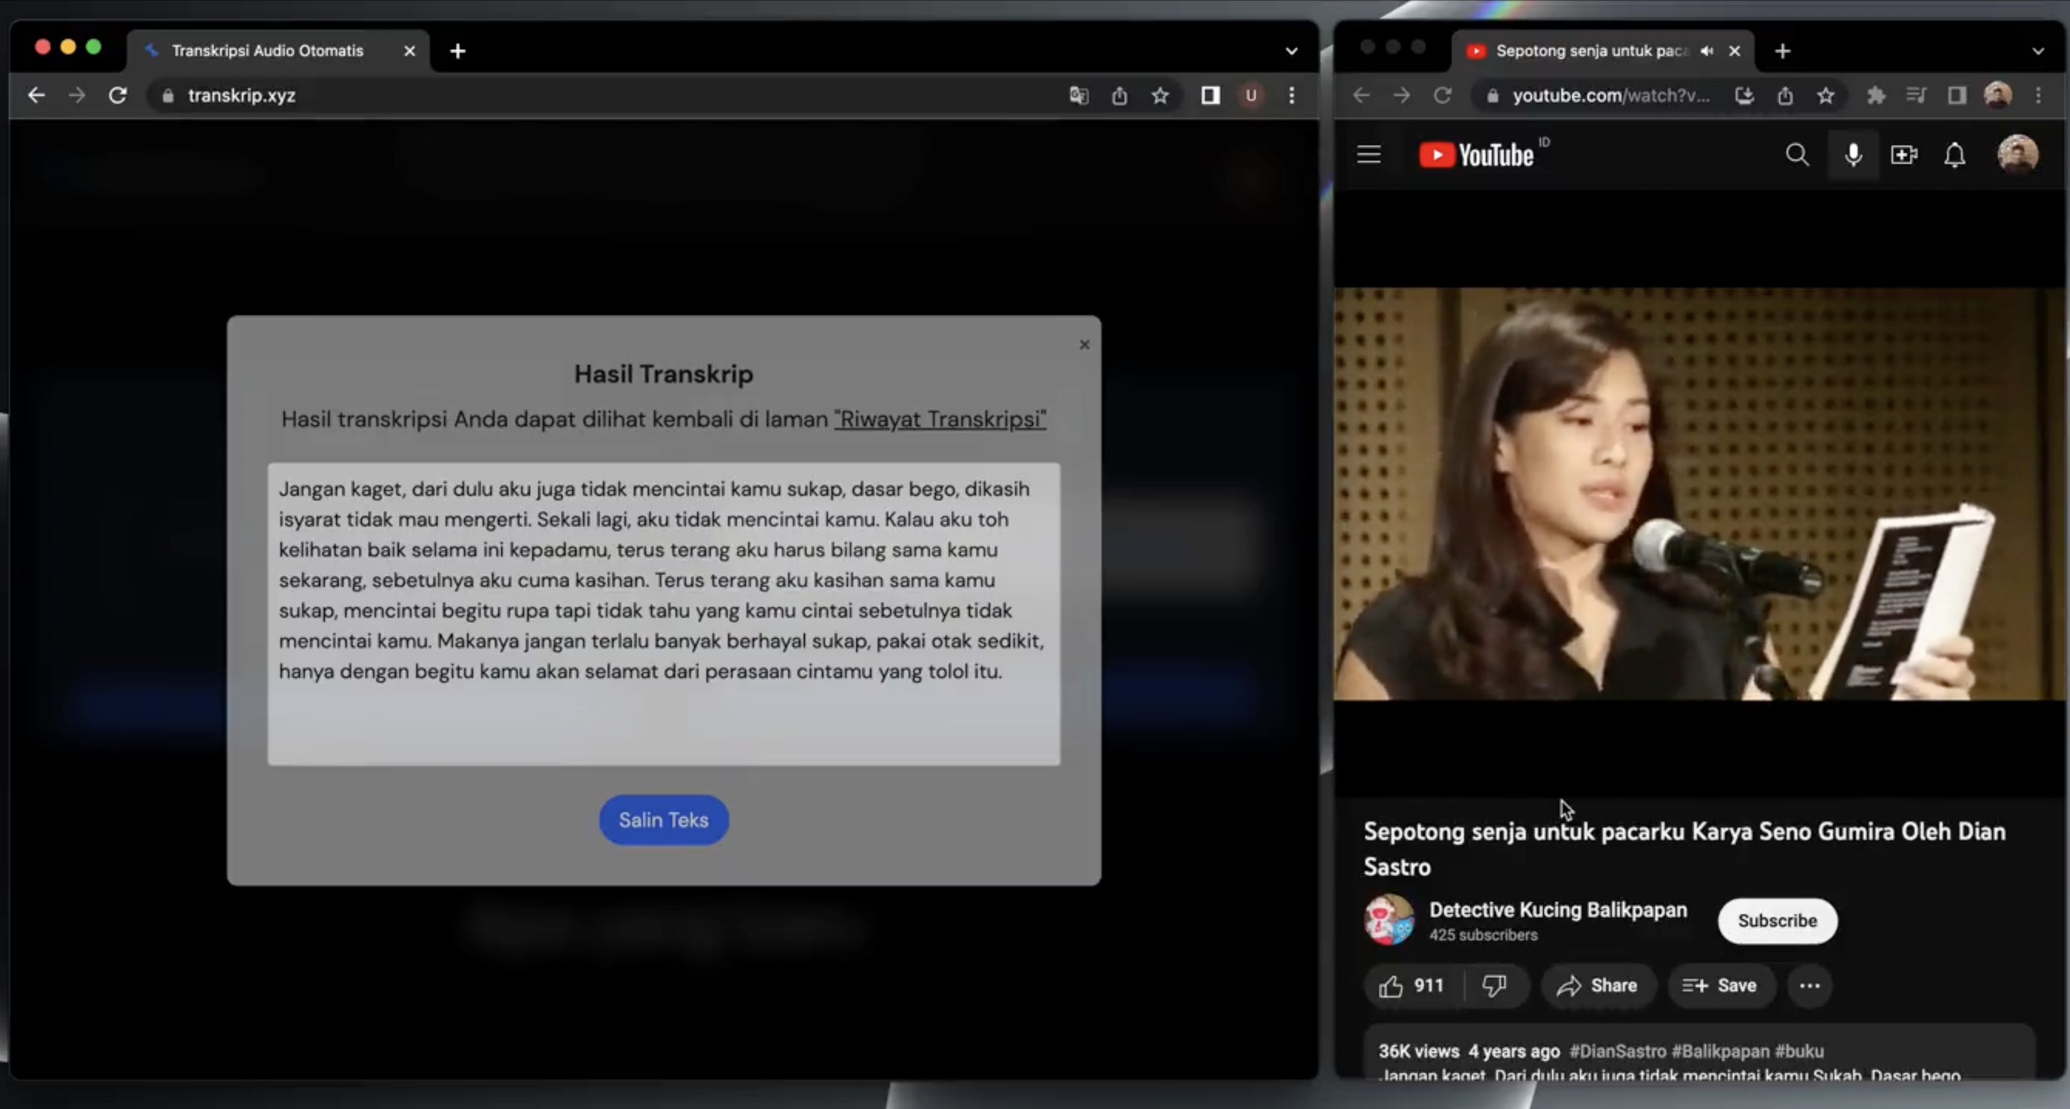This screenshot has height=1109, width=2070.
Task: Dislike the video
Action: tap(1495, 986)
